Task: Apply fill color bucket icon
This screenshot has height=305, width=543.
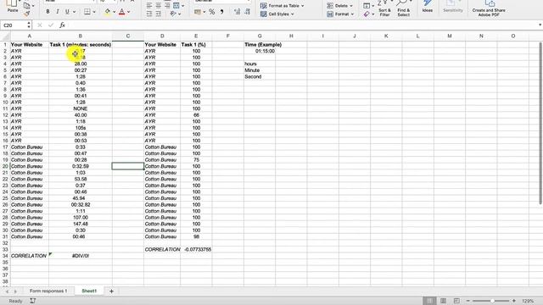Action: click(x=108, y=12)
